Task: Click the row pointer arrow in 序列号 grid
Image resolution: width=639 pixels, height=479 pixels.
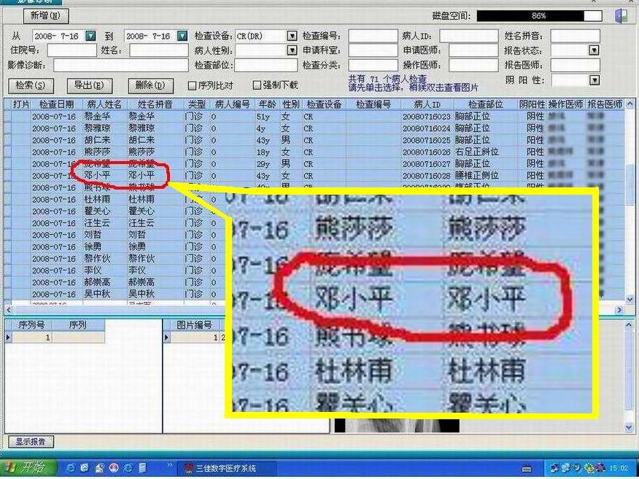Action: (x=8, y=338)
